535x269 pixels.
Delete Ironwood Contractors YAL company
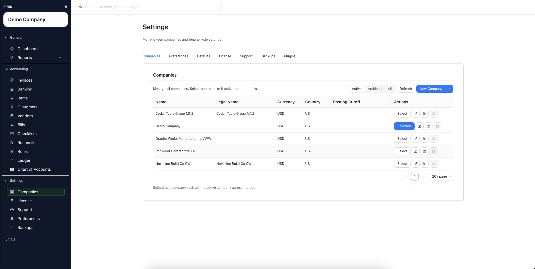coord(434,151)
